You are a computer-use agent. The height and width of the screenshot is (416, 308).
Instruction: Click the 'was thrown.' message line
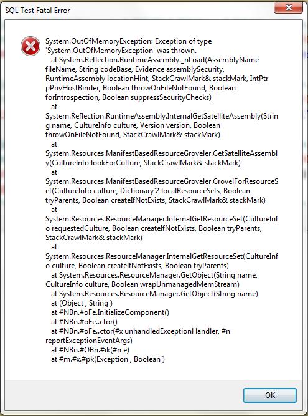(x=121, y=51)
